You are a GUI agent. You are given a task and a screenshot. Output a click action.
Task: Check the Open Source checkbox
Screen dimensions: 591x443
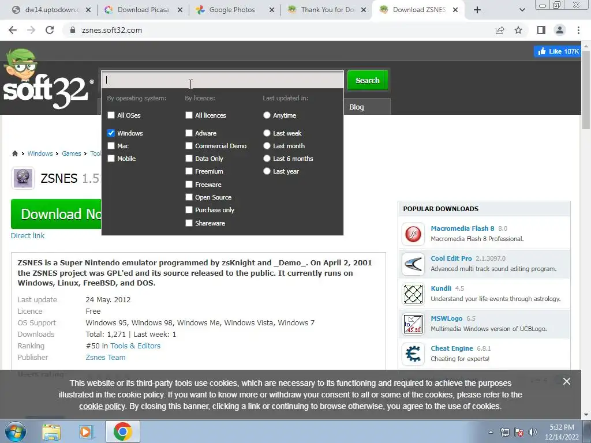click(189, 197)
